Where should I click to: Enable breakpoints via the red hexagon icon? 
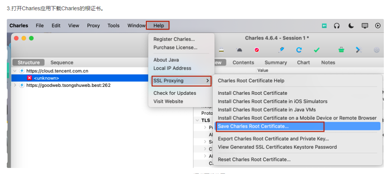coord(257,50)
